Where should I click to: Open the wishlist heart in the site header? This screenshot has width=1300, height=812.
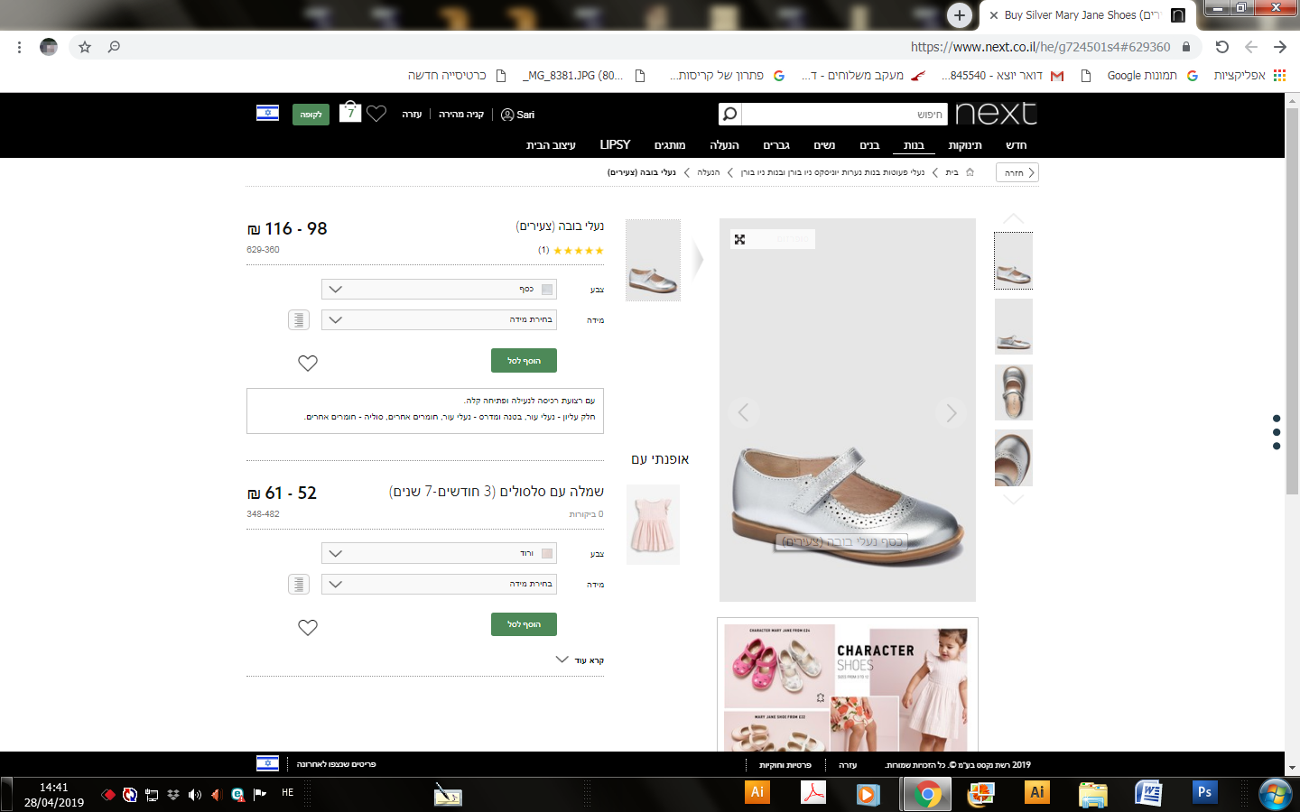click(376, 114)
